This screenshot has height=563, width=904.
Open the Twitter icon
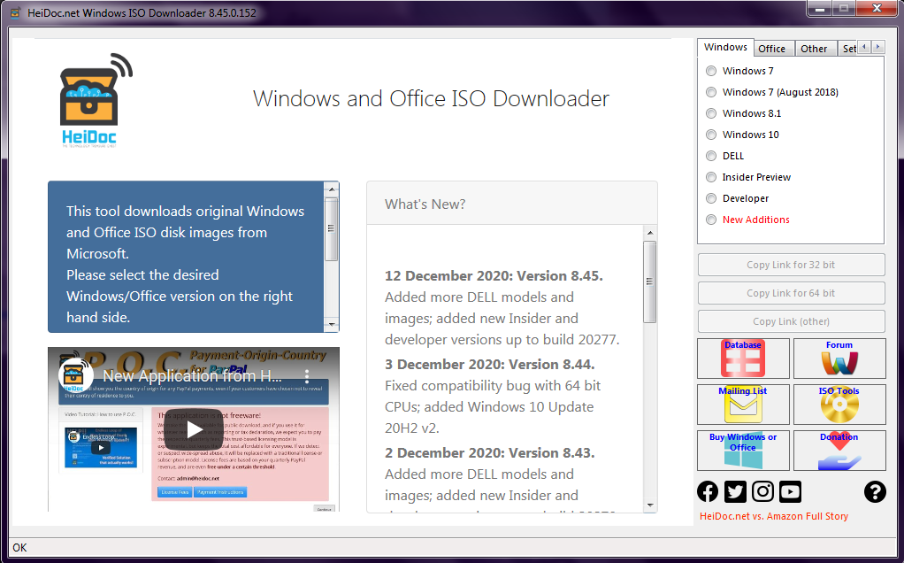735,491
